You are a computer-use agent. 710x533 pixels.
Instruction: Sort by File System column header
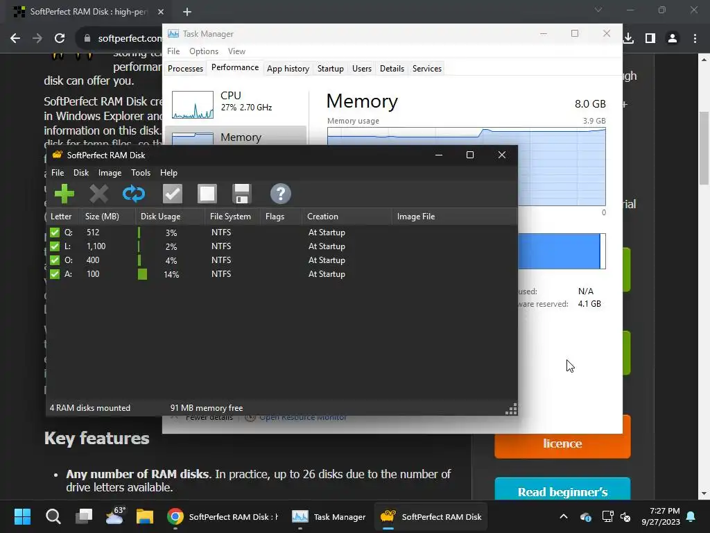[x=233, y=217]
